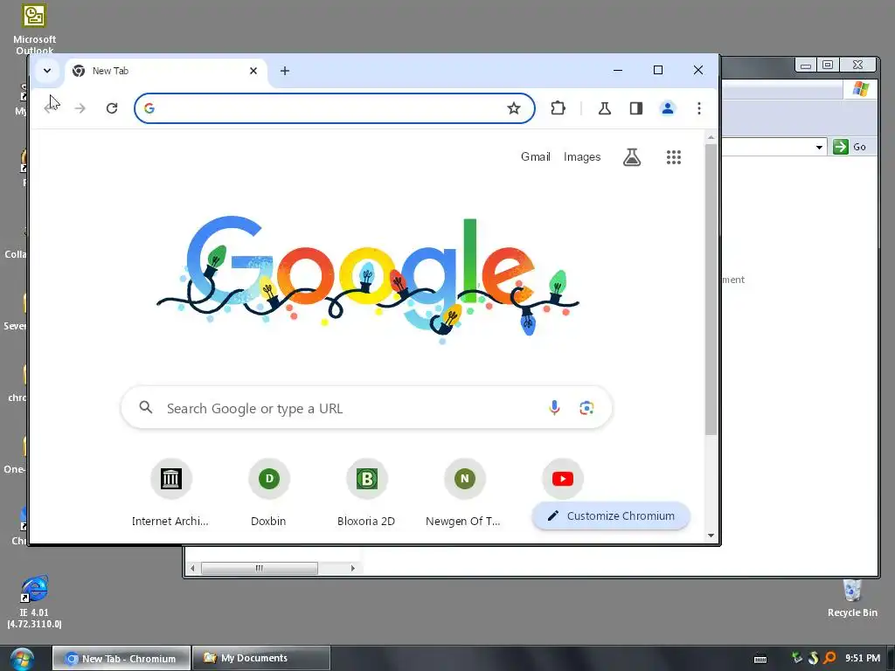Open the Doxbin shortcut
Screen dimensions: 895x671
coord(269,493)
